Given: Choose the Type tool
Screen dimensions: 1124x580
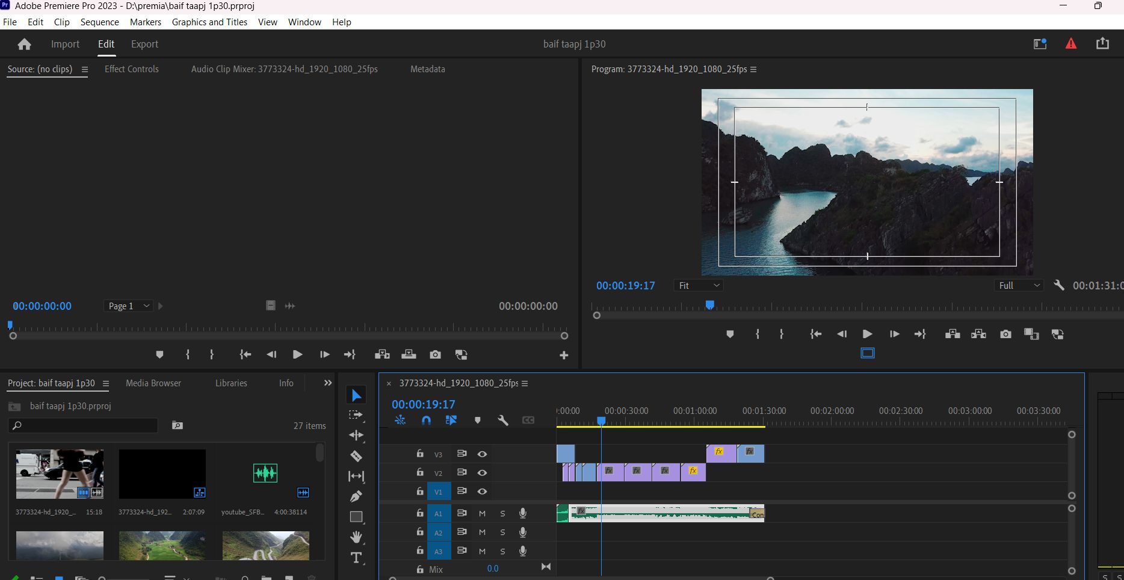Looking at the screenshot, I should point(356,558).
